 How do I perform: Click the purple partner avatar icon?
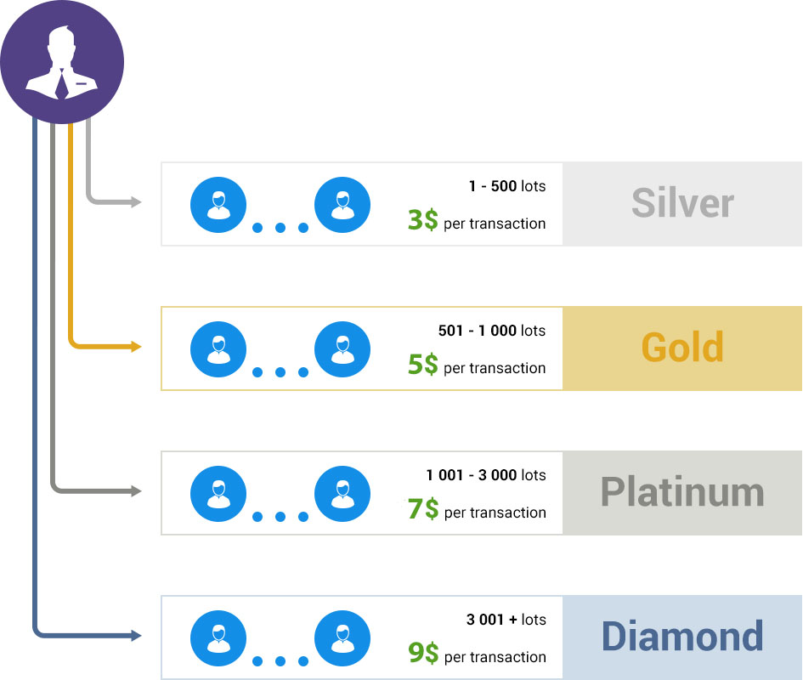[62, 62]
